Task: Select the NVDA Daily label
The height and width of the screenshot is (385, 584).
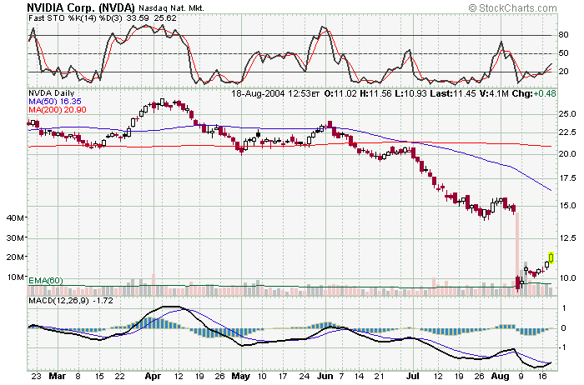Action: coord(52,93)
